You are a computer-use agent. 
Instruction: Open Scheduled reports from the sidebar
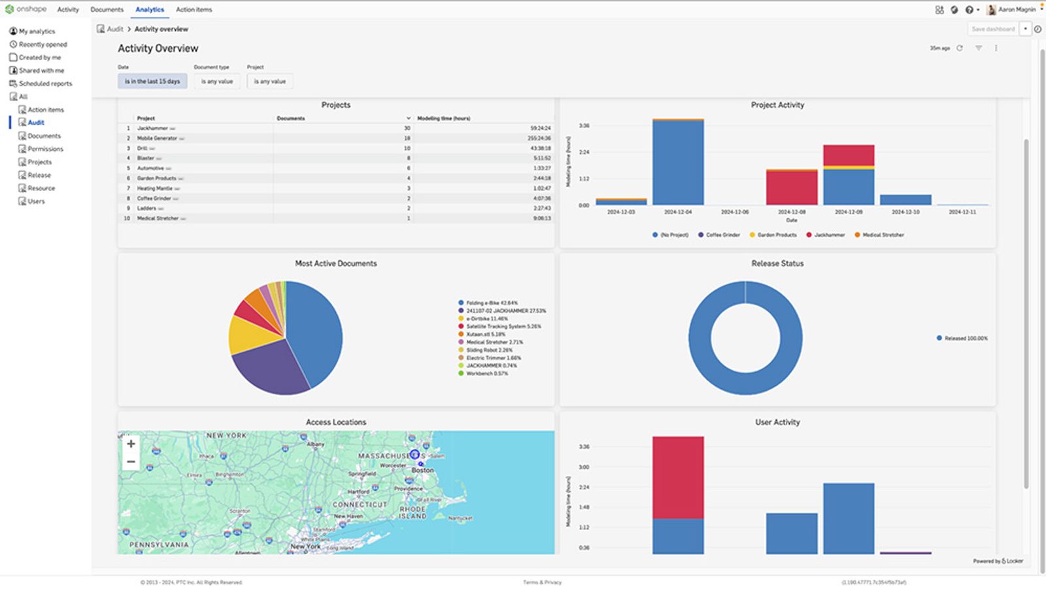[45, 83]
